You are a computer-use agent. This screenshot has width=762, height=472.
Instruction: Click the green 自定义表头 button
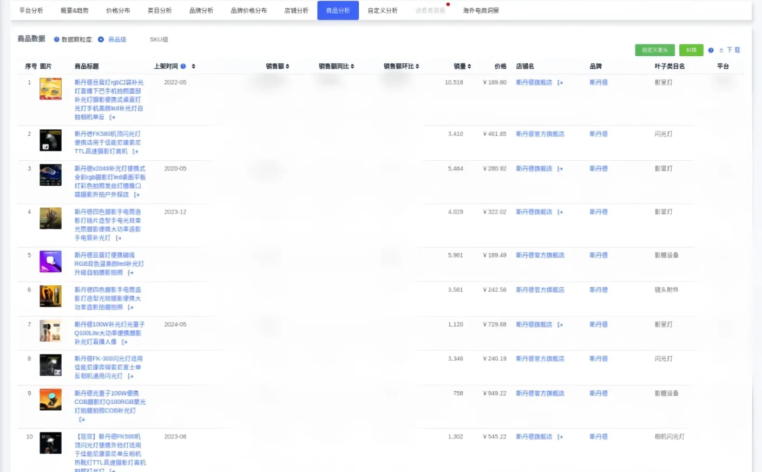coord(655,50)
